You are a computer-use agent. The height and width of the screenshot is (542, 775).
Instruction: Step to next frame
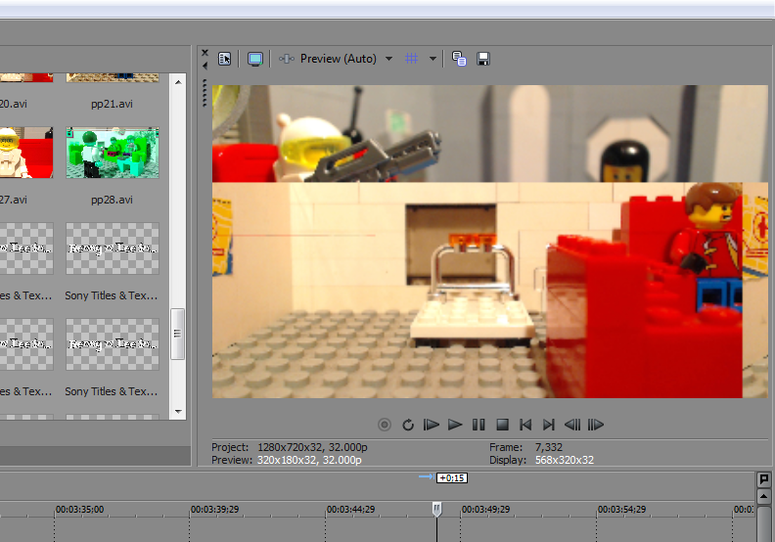pyautogui.click(x=596, y=425)
